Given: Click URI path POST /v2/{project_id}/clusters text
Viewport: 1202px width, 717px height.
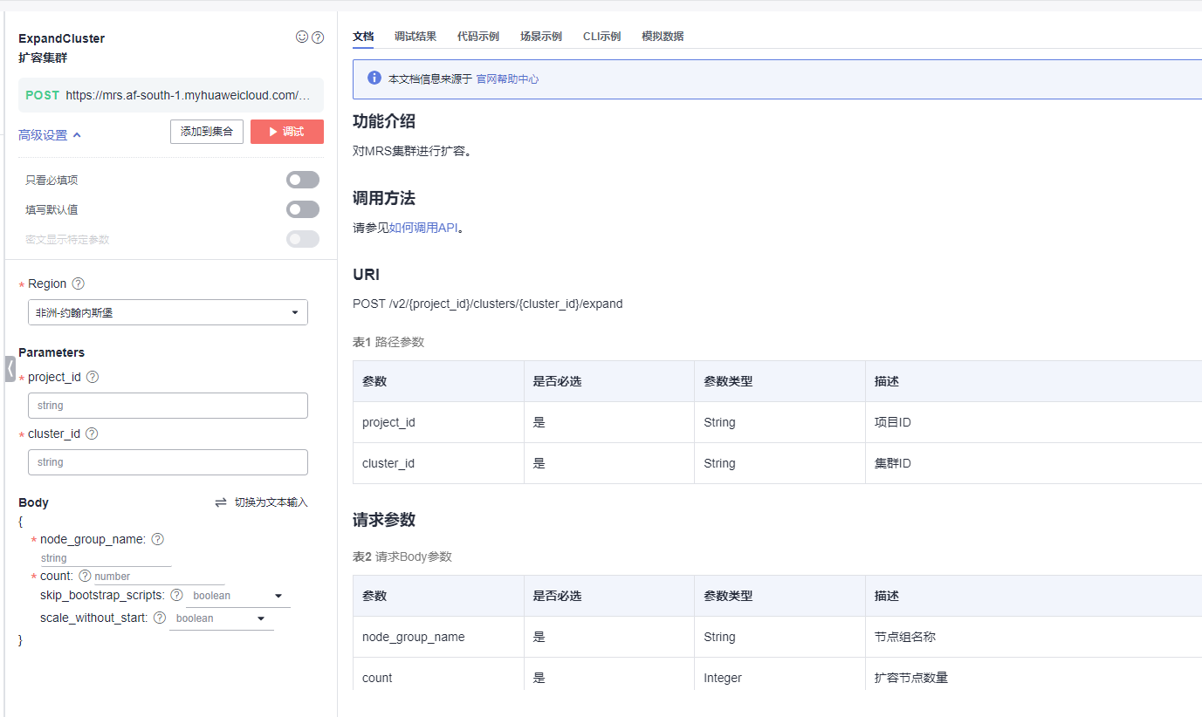Looking at the screenshot, I should [488, 304].
